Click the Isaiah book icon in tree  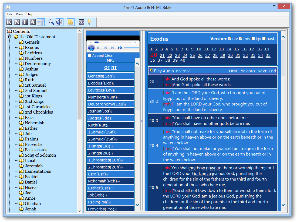click(21, 160)
